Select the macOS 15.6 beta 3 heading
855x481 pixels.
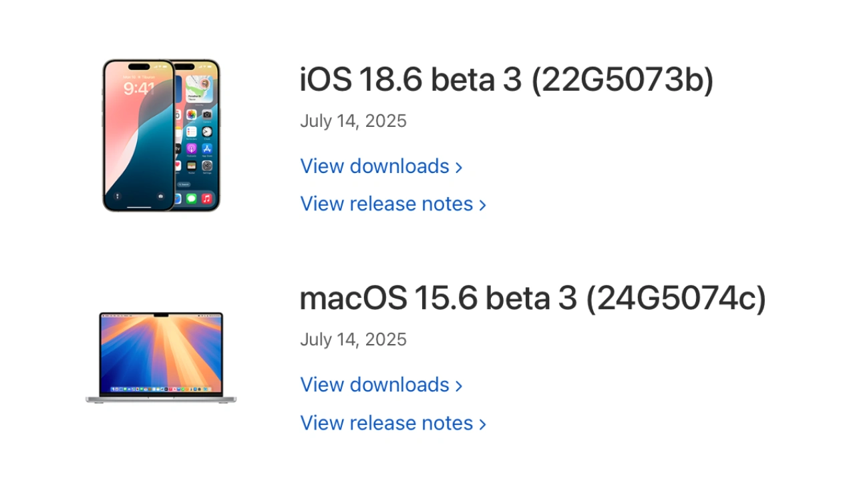(532, 298)
